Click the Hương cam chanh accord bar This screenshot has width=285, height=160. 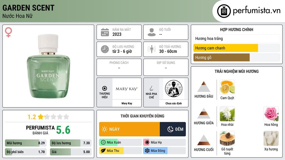click(x=237, y=48)
